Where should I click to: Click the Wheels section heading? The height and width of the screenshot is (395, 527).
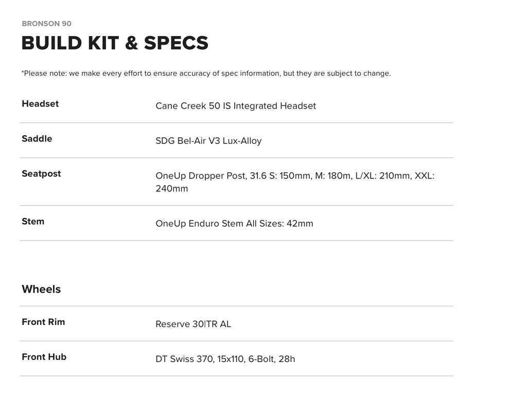41,290
